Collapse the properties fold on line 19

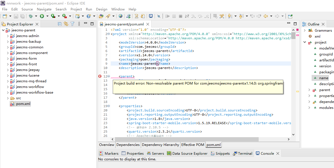[109, 106]
